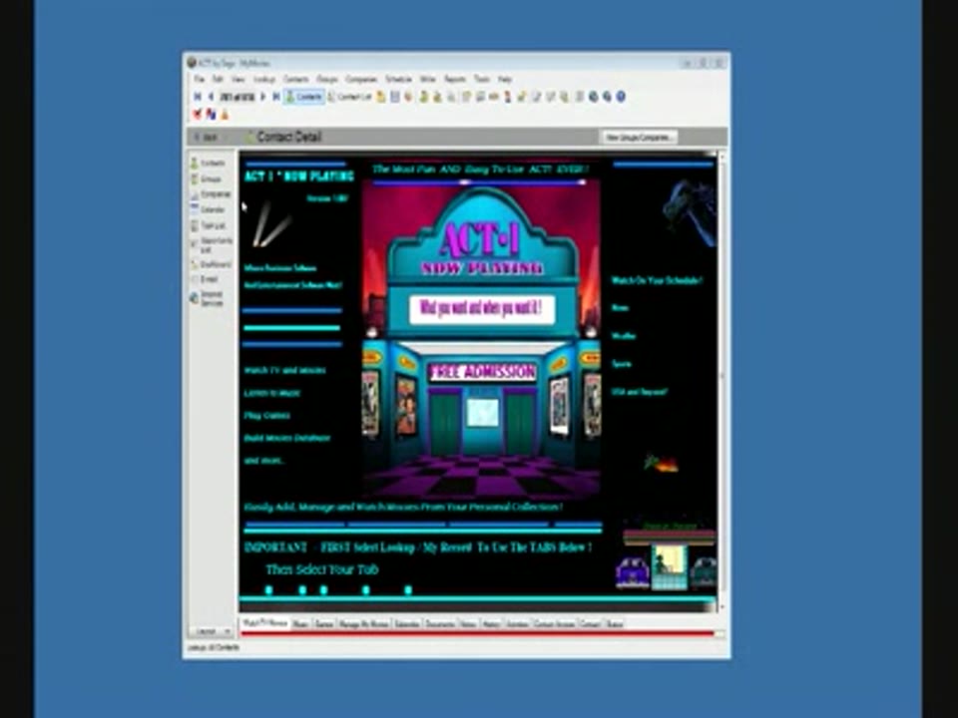Open Contacts in the left navigation bar
This screenshot has width=958, height=718.
point(208,163)
